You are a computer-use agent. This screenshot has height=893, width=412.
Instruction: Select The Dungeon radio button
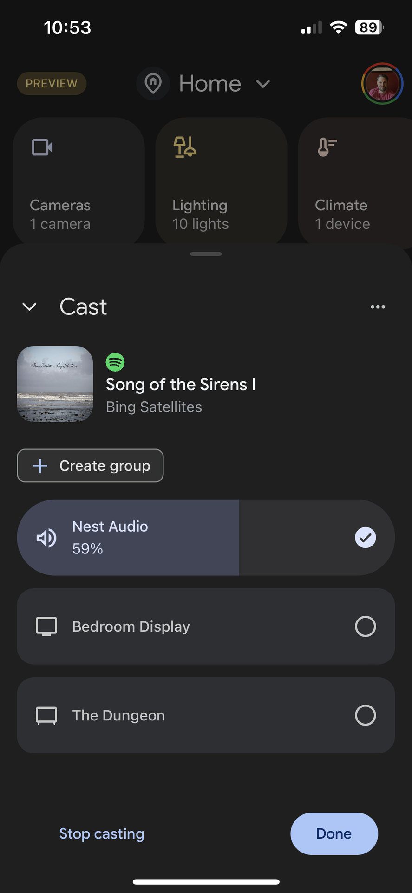pos(366,715)
